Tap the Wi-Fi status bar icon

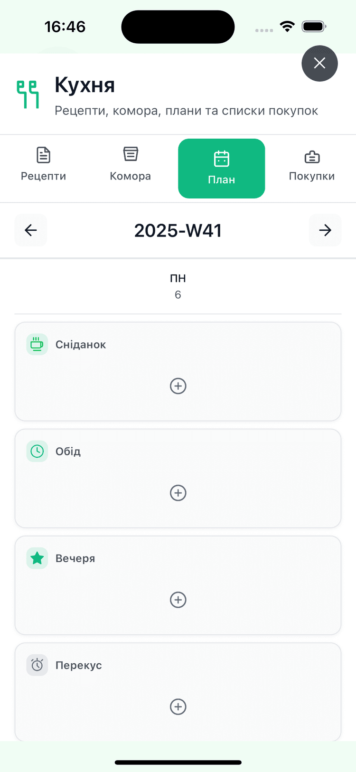point(287,27)
